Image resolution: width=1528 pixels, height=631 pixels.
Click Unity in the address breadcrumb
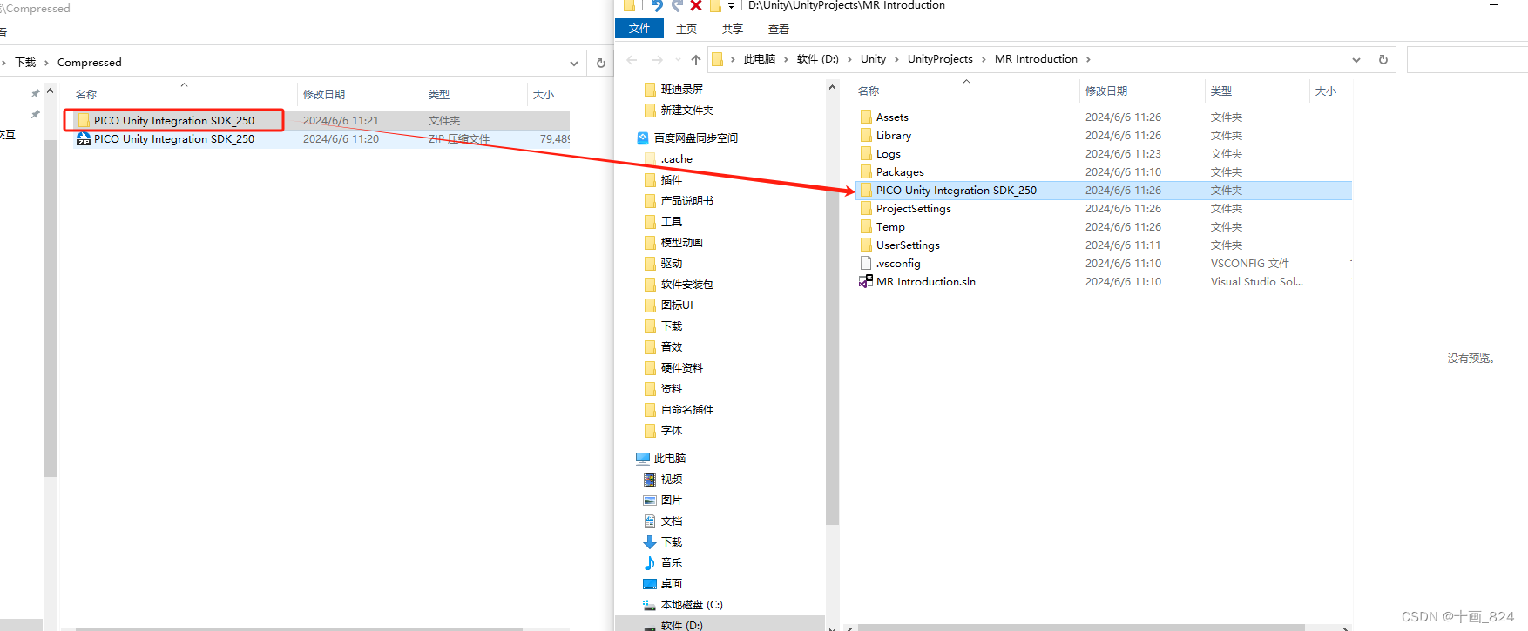point(873,59)
